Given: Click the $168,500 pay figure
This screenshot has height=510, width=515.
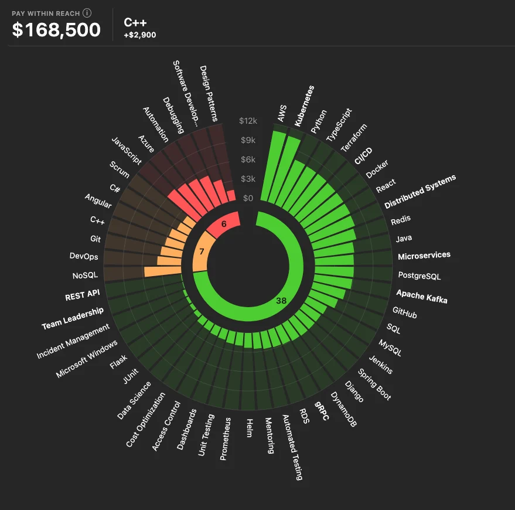Looking at the screenshot, I should (x=56, y=29).
